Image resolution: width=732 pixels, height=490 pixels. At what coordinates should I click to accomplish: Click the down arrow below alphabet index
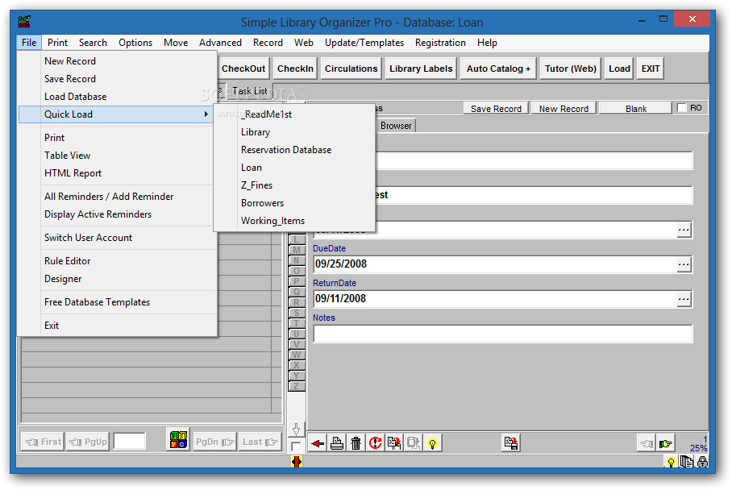(x=297, y=429)
